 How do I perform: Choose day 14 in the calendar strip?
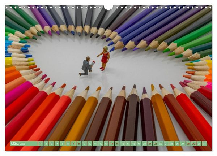pos(112,144)
